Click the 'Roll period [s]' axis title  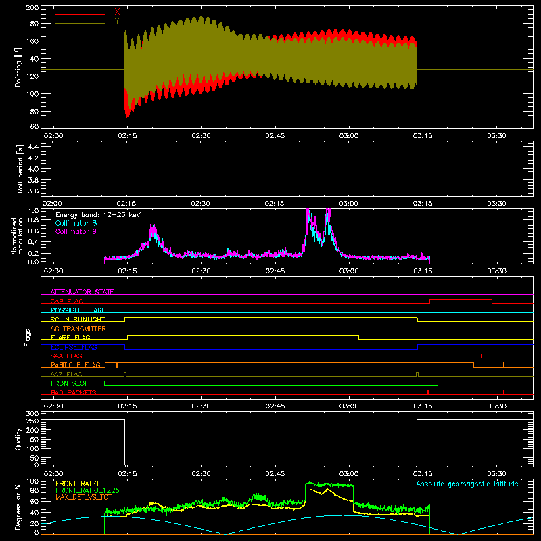pyautogui.click(x=20, y=168)
